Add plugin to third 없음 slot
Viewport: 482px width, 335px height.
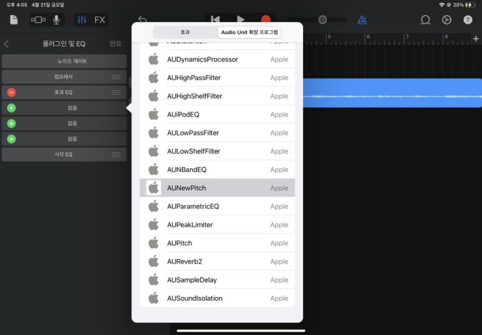point(11,139)
